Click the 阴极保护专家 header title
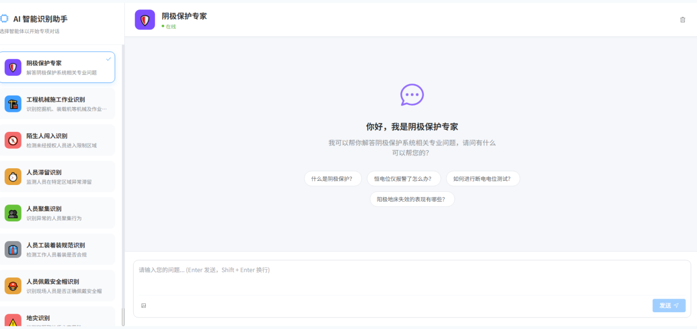 [x=184, y=16]
